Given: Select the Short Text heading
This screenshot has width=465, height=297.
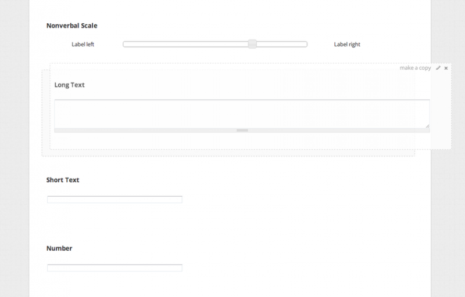Looking at the screenshot, I should (63, 180).
